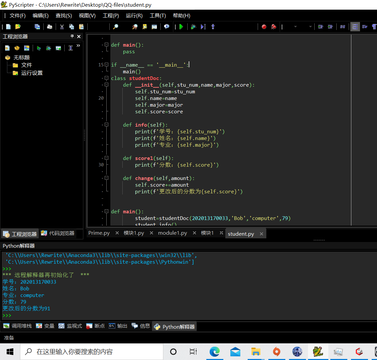
Task: Switch to 代码浏览器 tab
Action: pos(57,233)
